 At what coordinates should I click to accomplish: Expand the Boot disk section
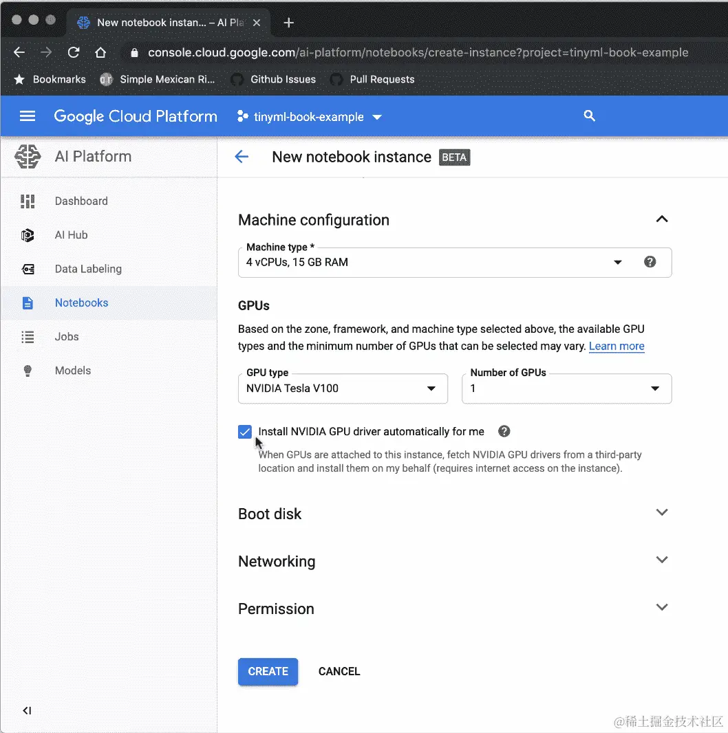click(x=661, y=512)
